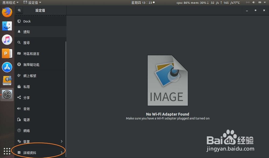The image size is (269, 158).
Task: Open the system menu dropdown arrow
Action: click(265, 2)
